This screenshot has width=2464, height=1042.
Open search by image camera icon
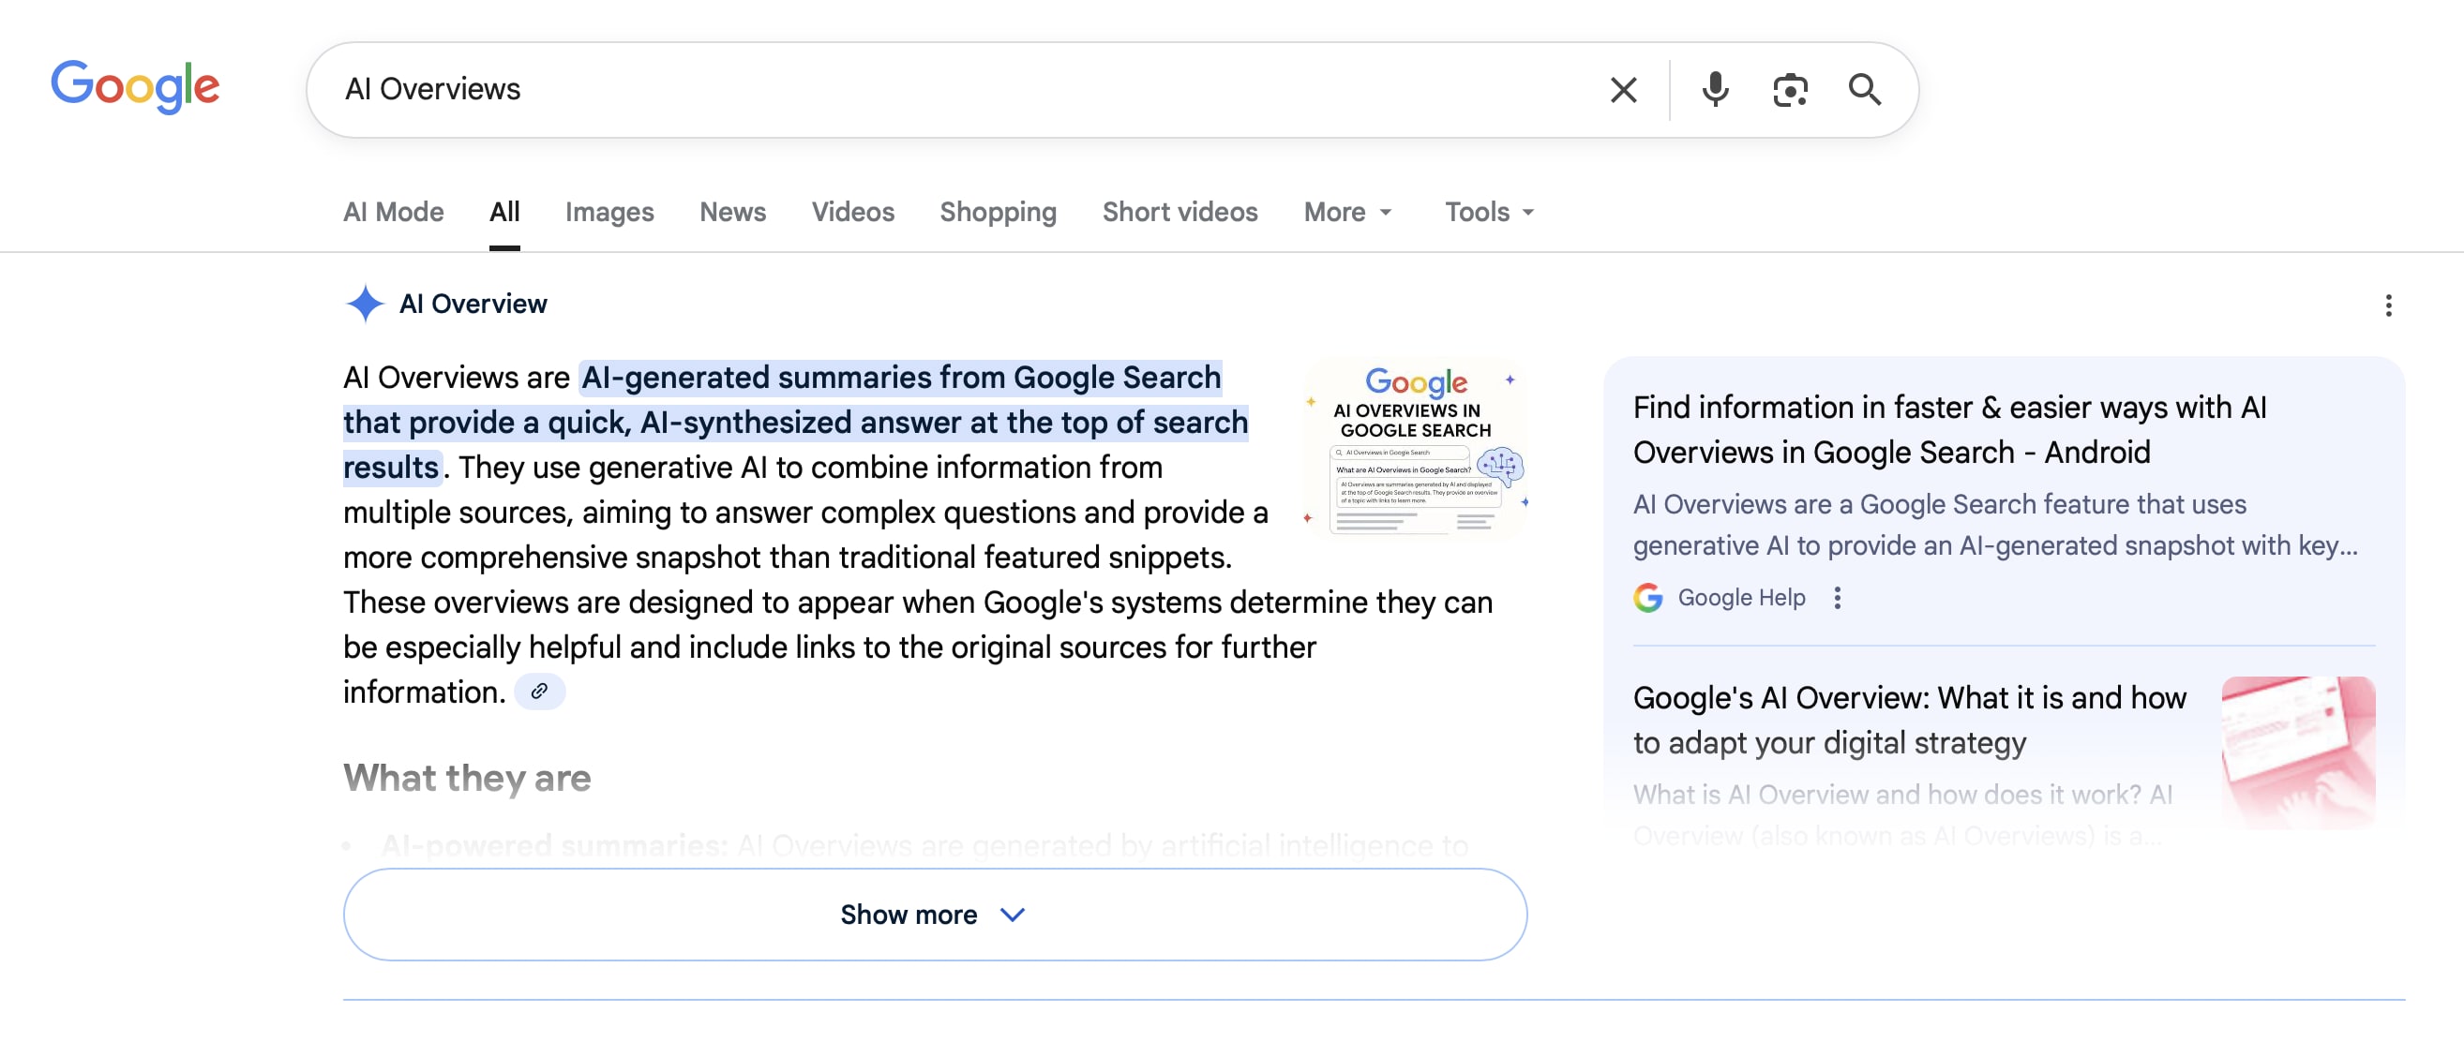click(1790, 90)
